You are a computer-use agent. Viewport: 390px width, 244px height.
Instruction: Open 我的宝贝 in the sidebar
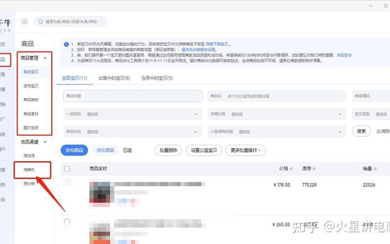(31, 72)
